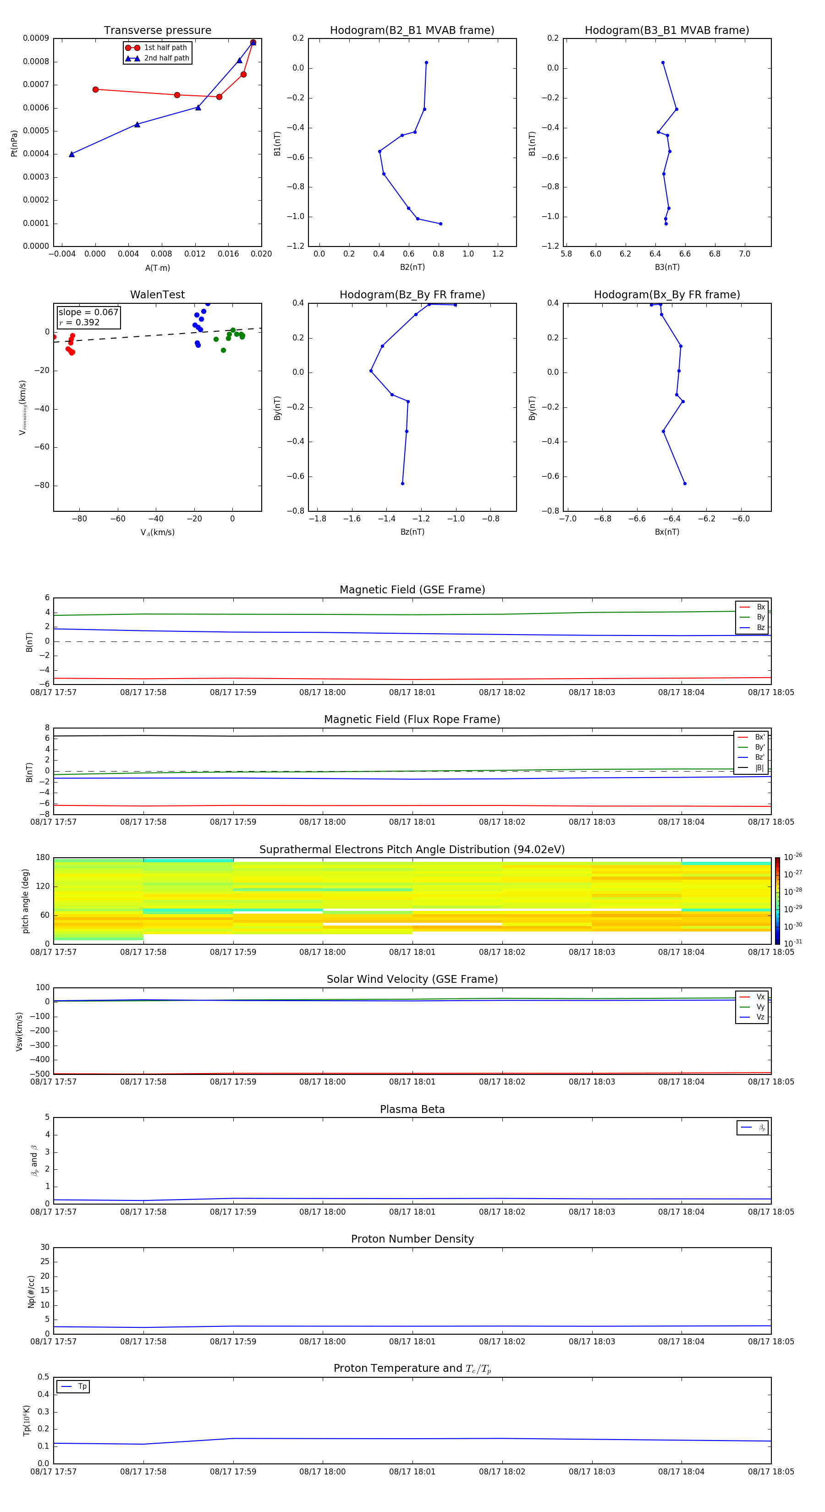Viewport: 825px width, 1512px height.
Task: Click the "Bx(nT)" x-axis label
Action: coord(667,532)
